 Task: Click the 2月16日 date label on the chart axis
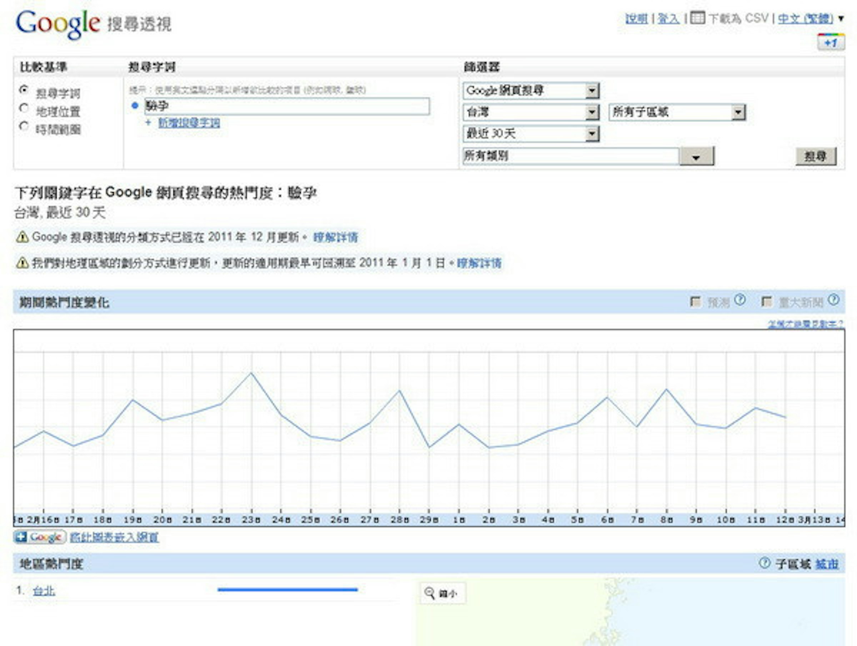(43, 520)
